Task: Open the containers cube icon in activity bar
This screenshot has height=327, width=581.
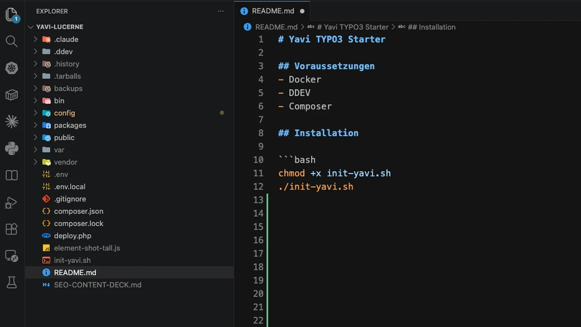Action: (12, 95)
